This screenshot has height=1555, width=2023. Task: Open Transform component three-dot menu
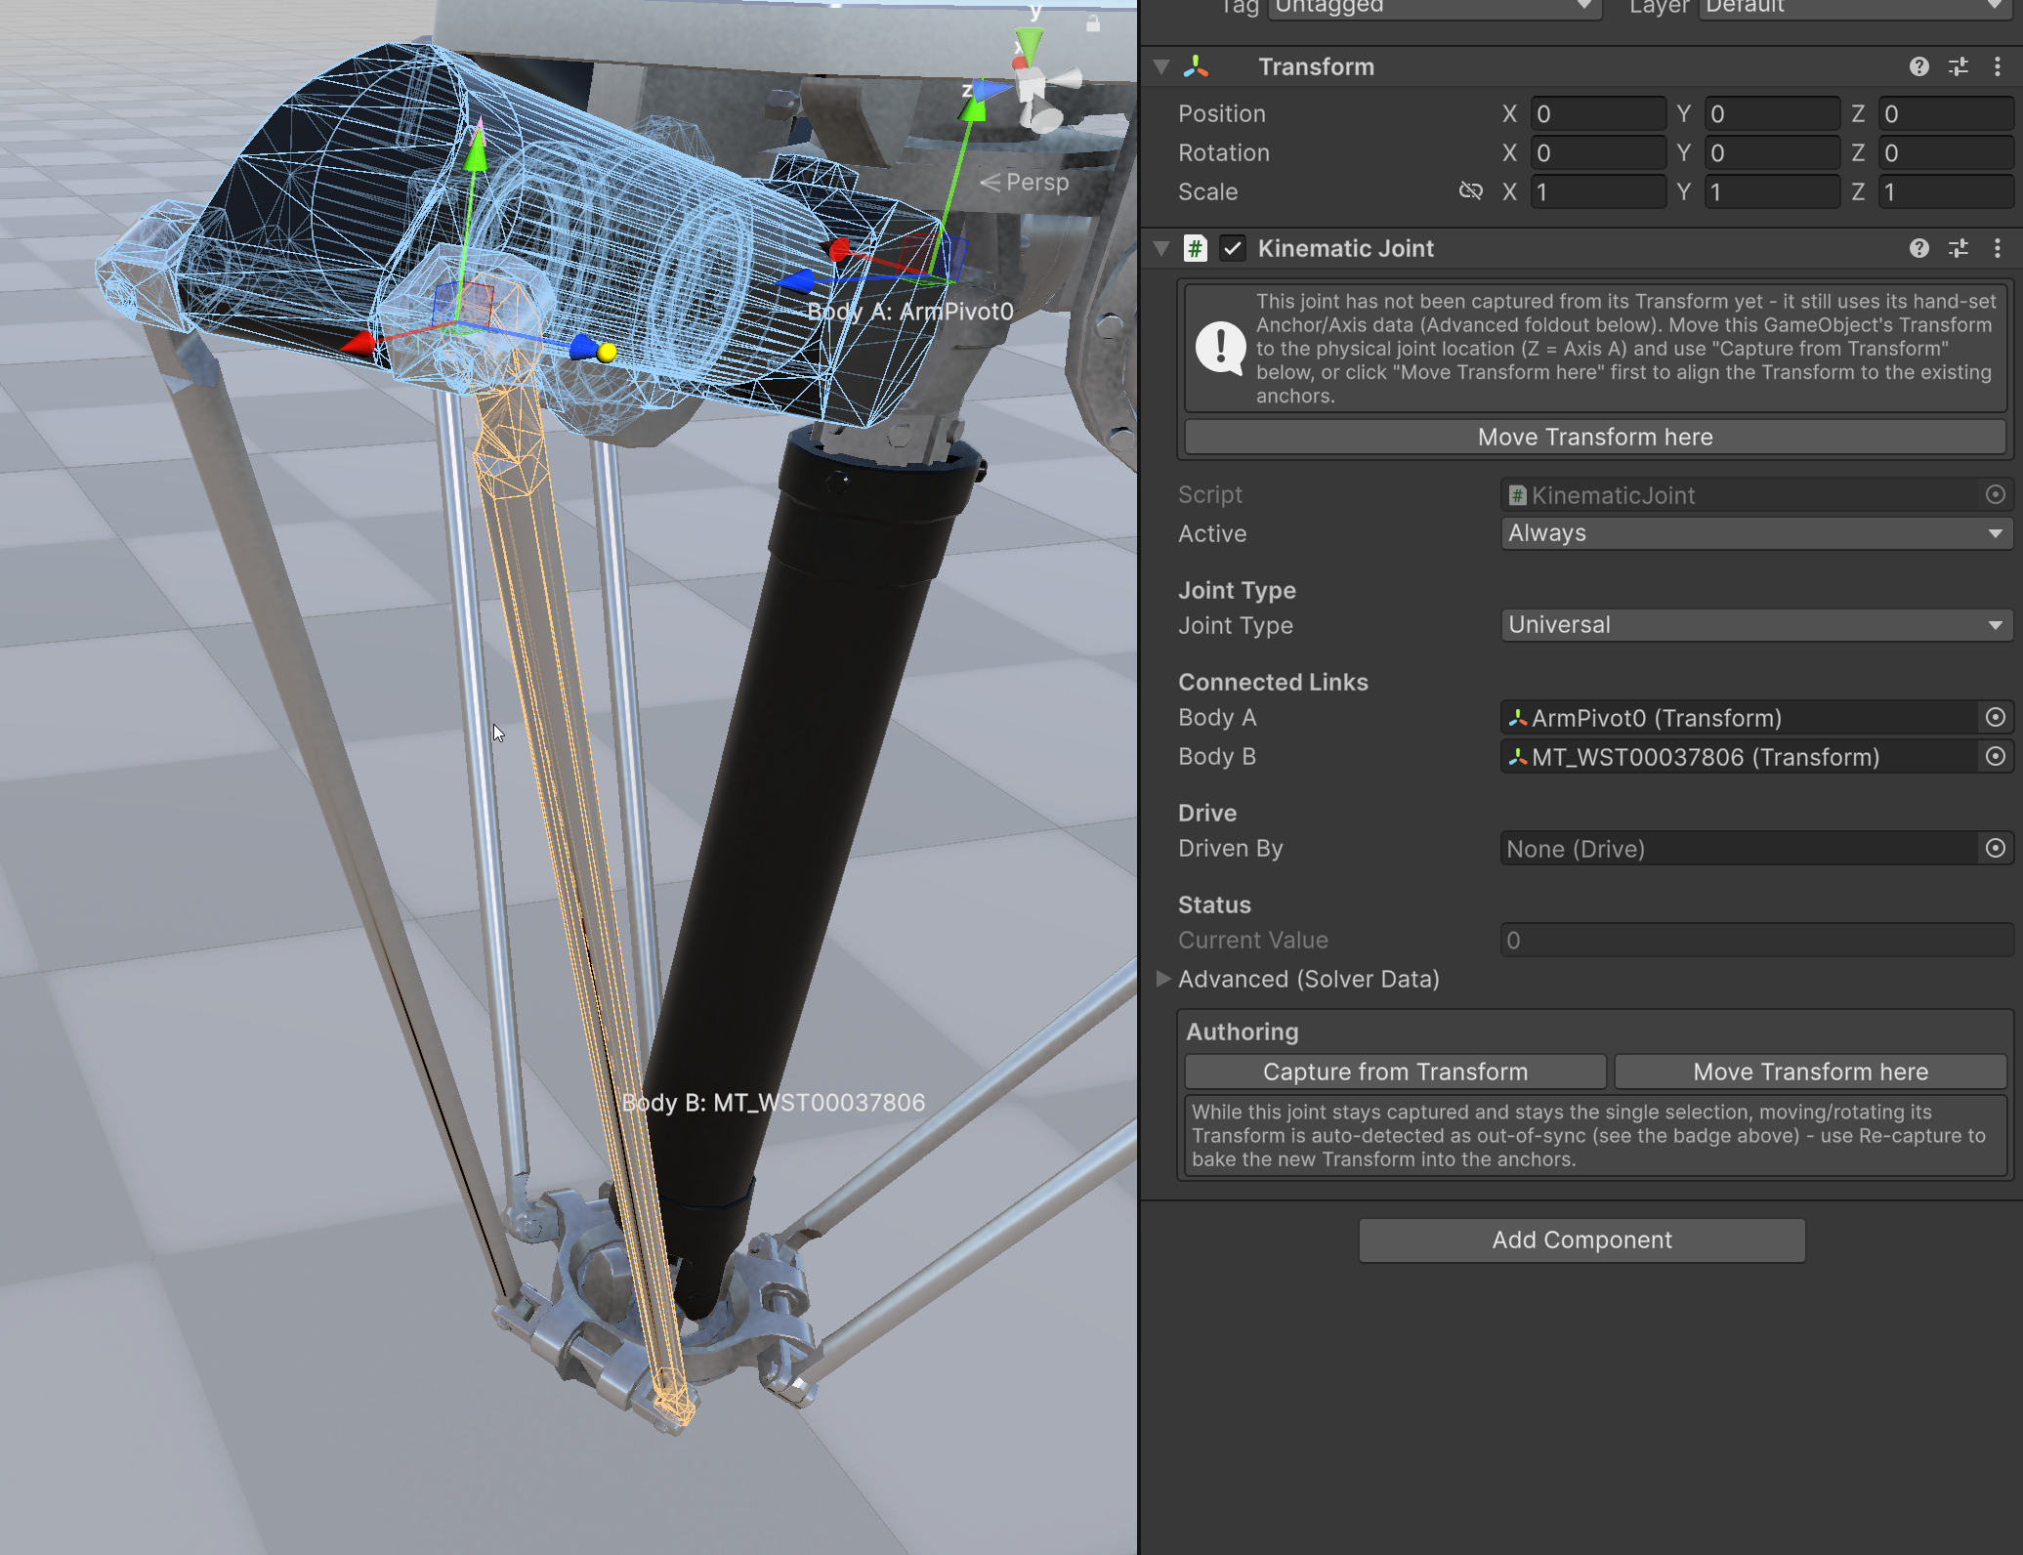point(1998,66)
